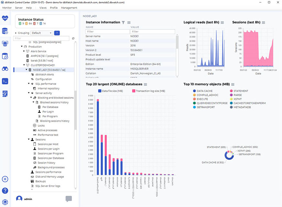Open the database settings sidebar icon
282x207 pixels.
pyautogui.click(x=5, y=31)
